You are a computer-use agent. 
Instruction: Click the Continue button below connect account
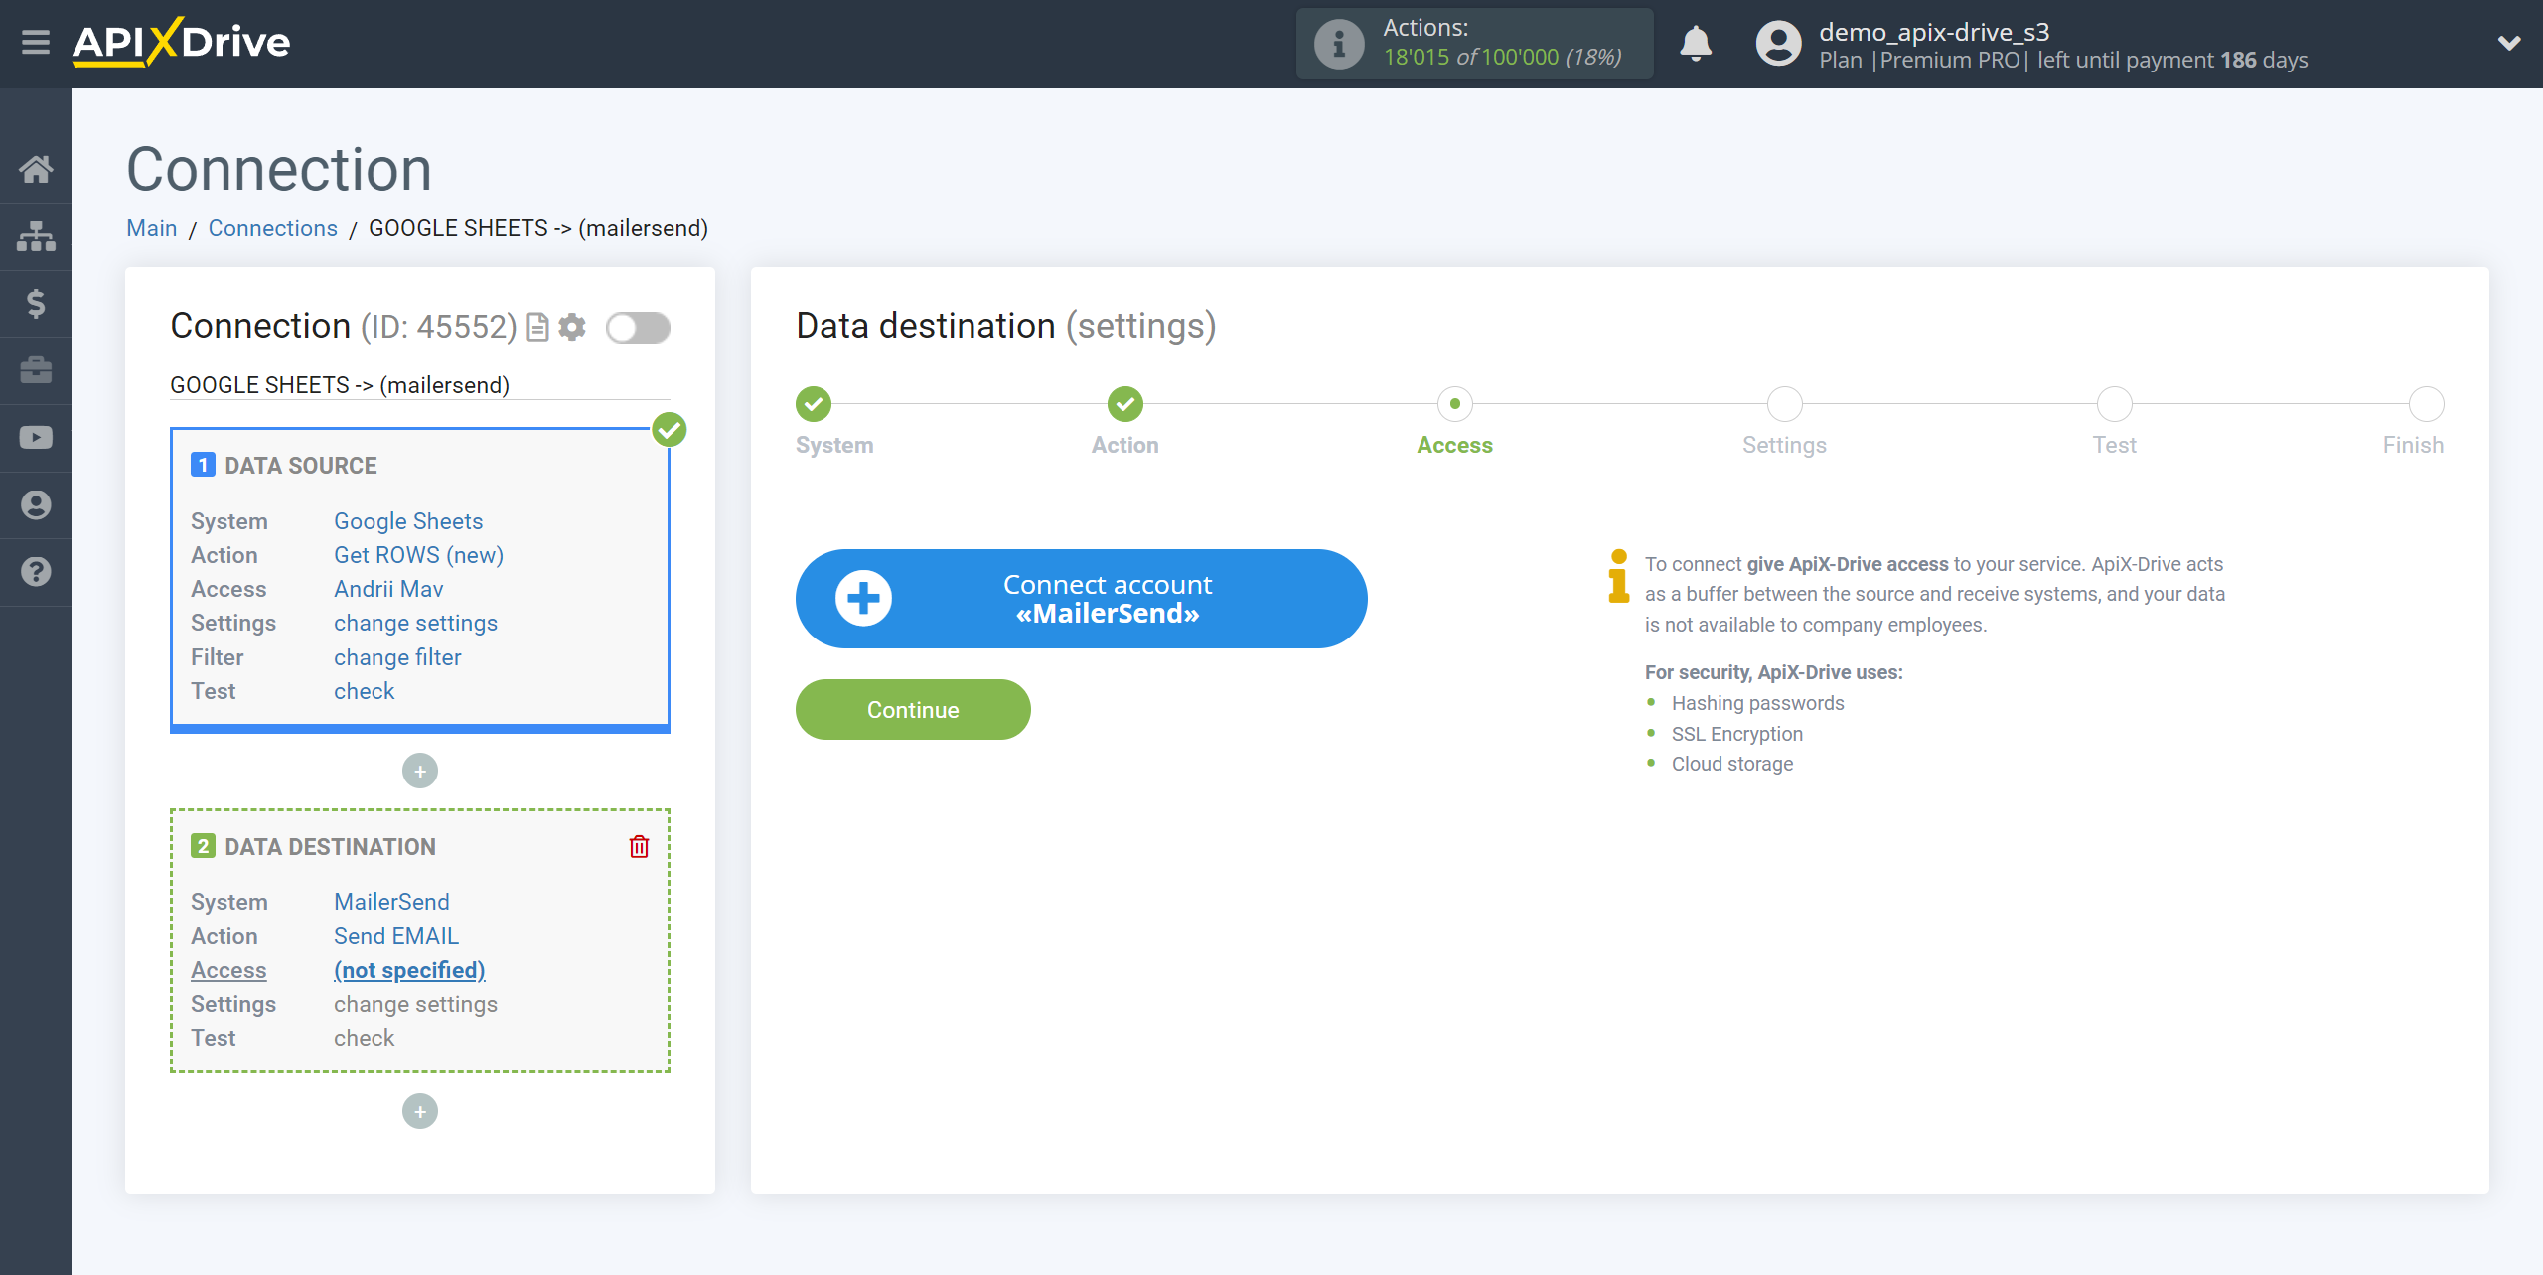click(912, 709)
